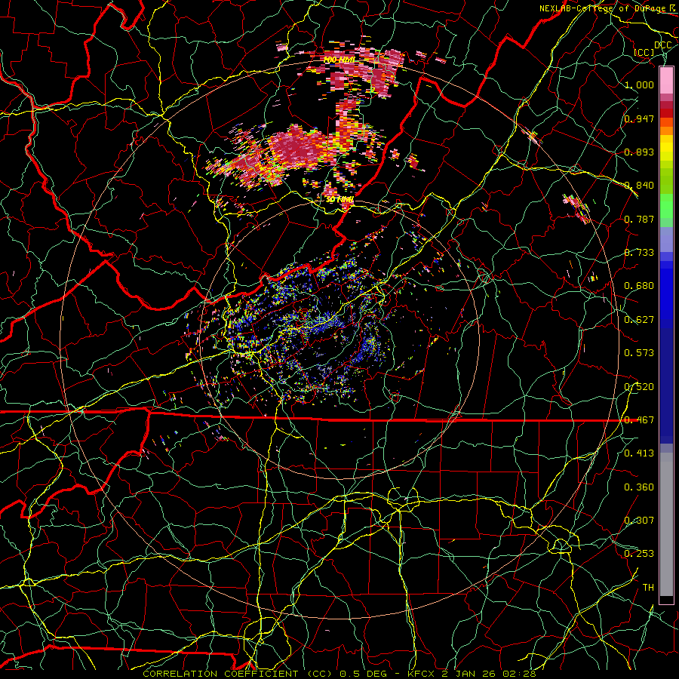
Task: Click the TH threshold label on the scale
Action: point(648,588)
